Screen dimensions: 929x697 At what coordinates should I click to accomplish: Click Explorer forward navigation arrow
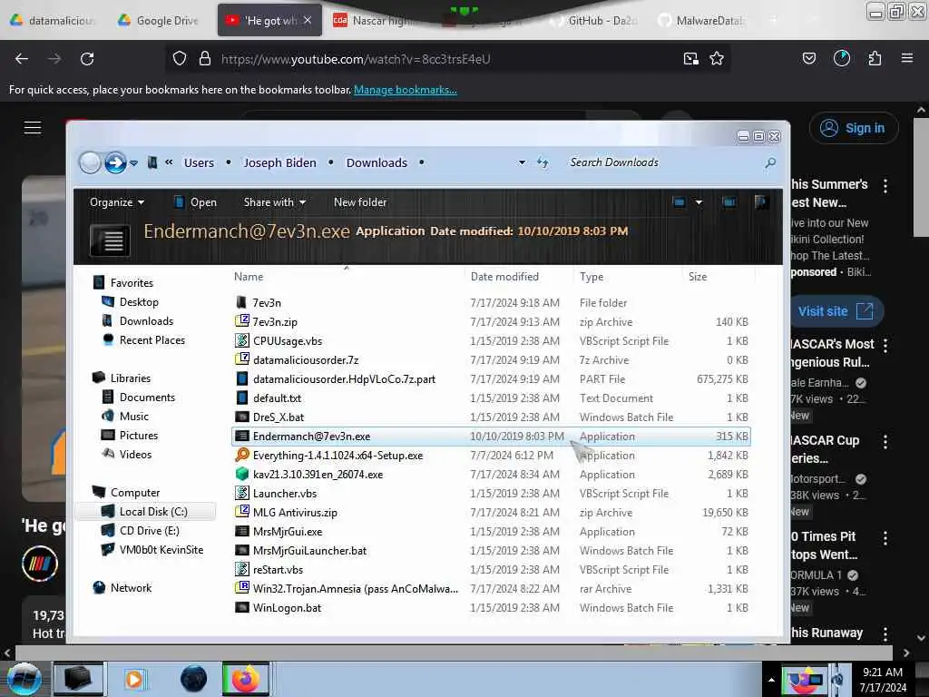point(115,162)
